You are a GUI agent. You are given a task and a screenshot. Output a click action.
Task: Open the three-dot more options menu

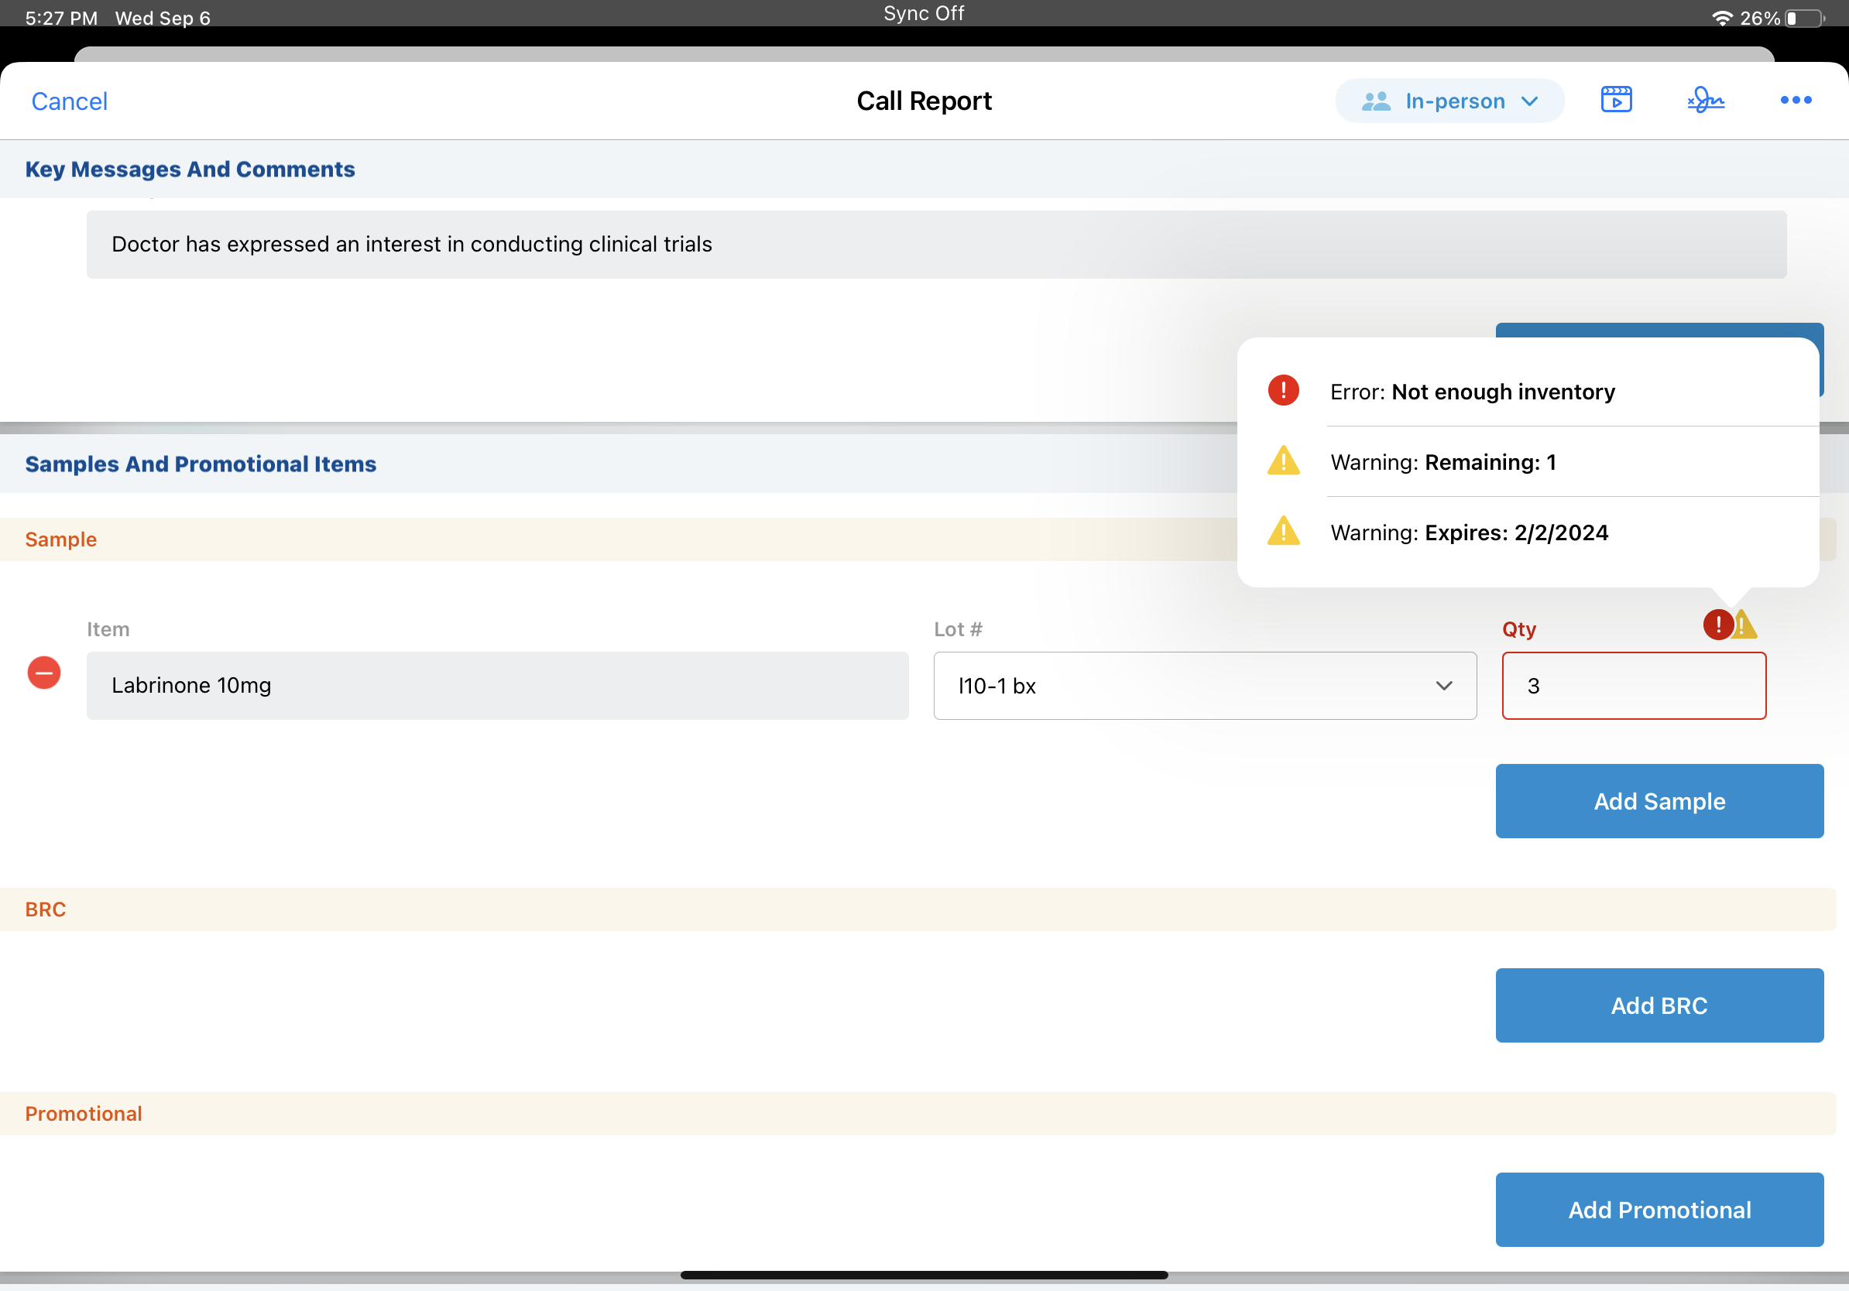pyautogui.click(x=1795, y=100)
